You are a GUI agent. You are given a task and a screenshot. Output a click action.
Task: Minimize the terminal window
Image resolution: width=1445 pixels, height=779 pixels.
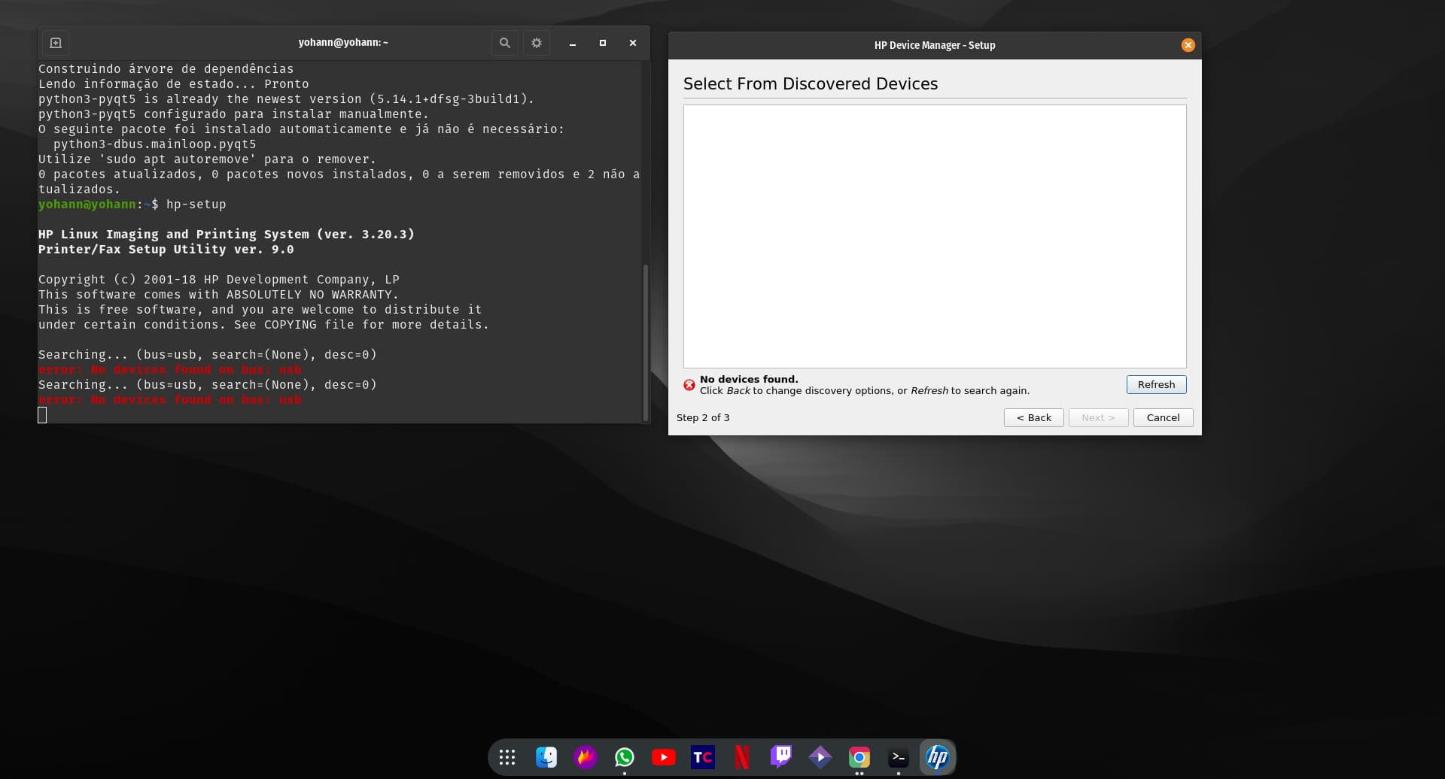(x=573, y=43)
